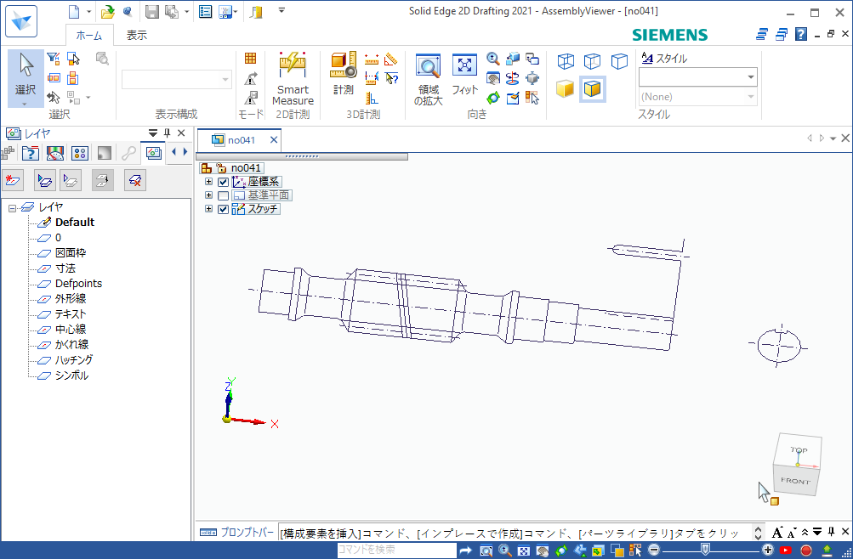853x559 pixels.
Task: Select the no041 document tab
Action: (x=236, y=140)
